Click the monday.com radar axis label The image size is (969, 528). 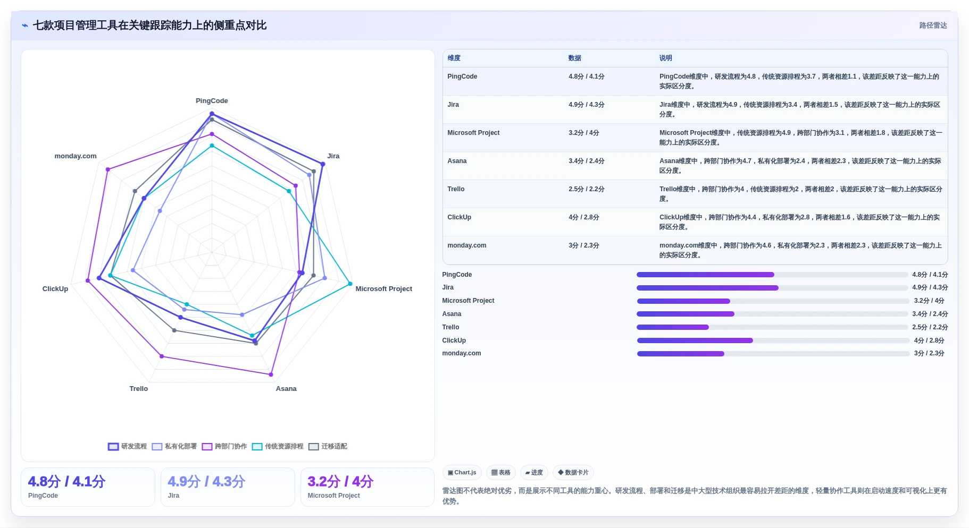(x=76, y=156)
